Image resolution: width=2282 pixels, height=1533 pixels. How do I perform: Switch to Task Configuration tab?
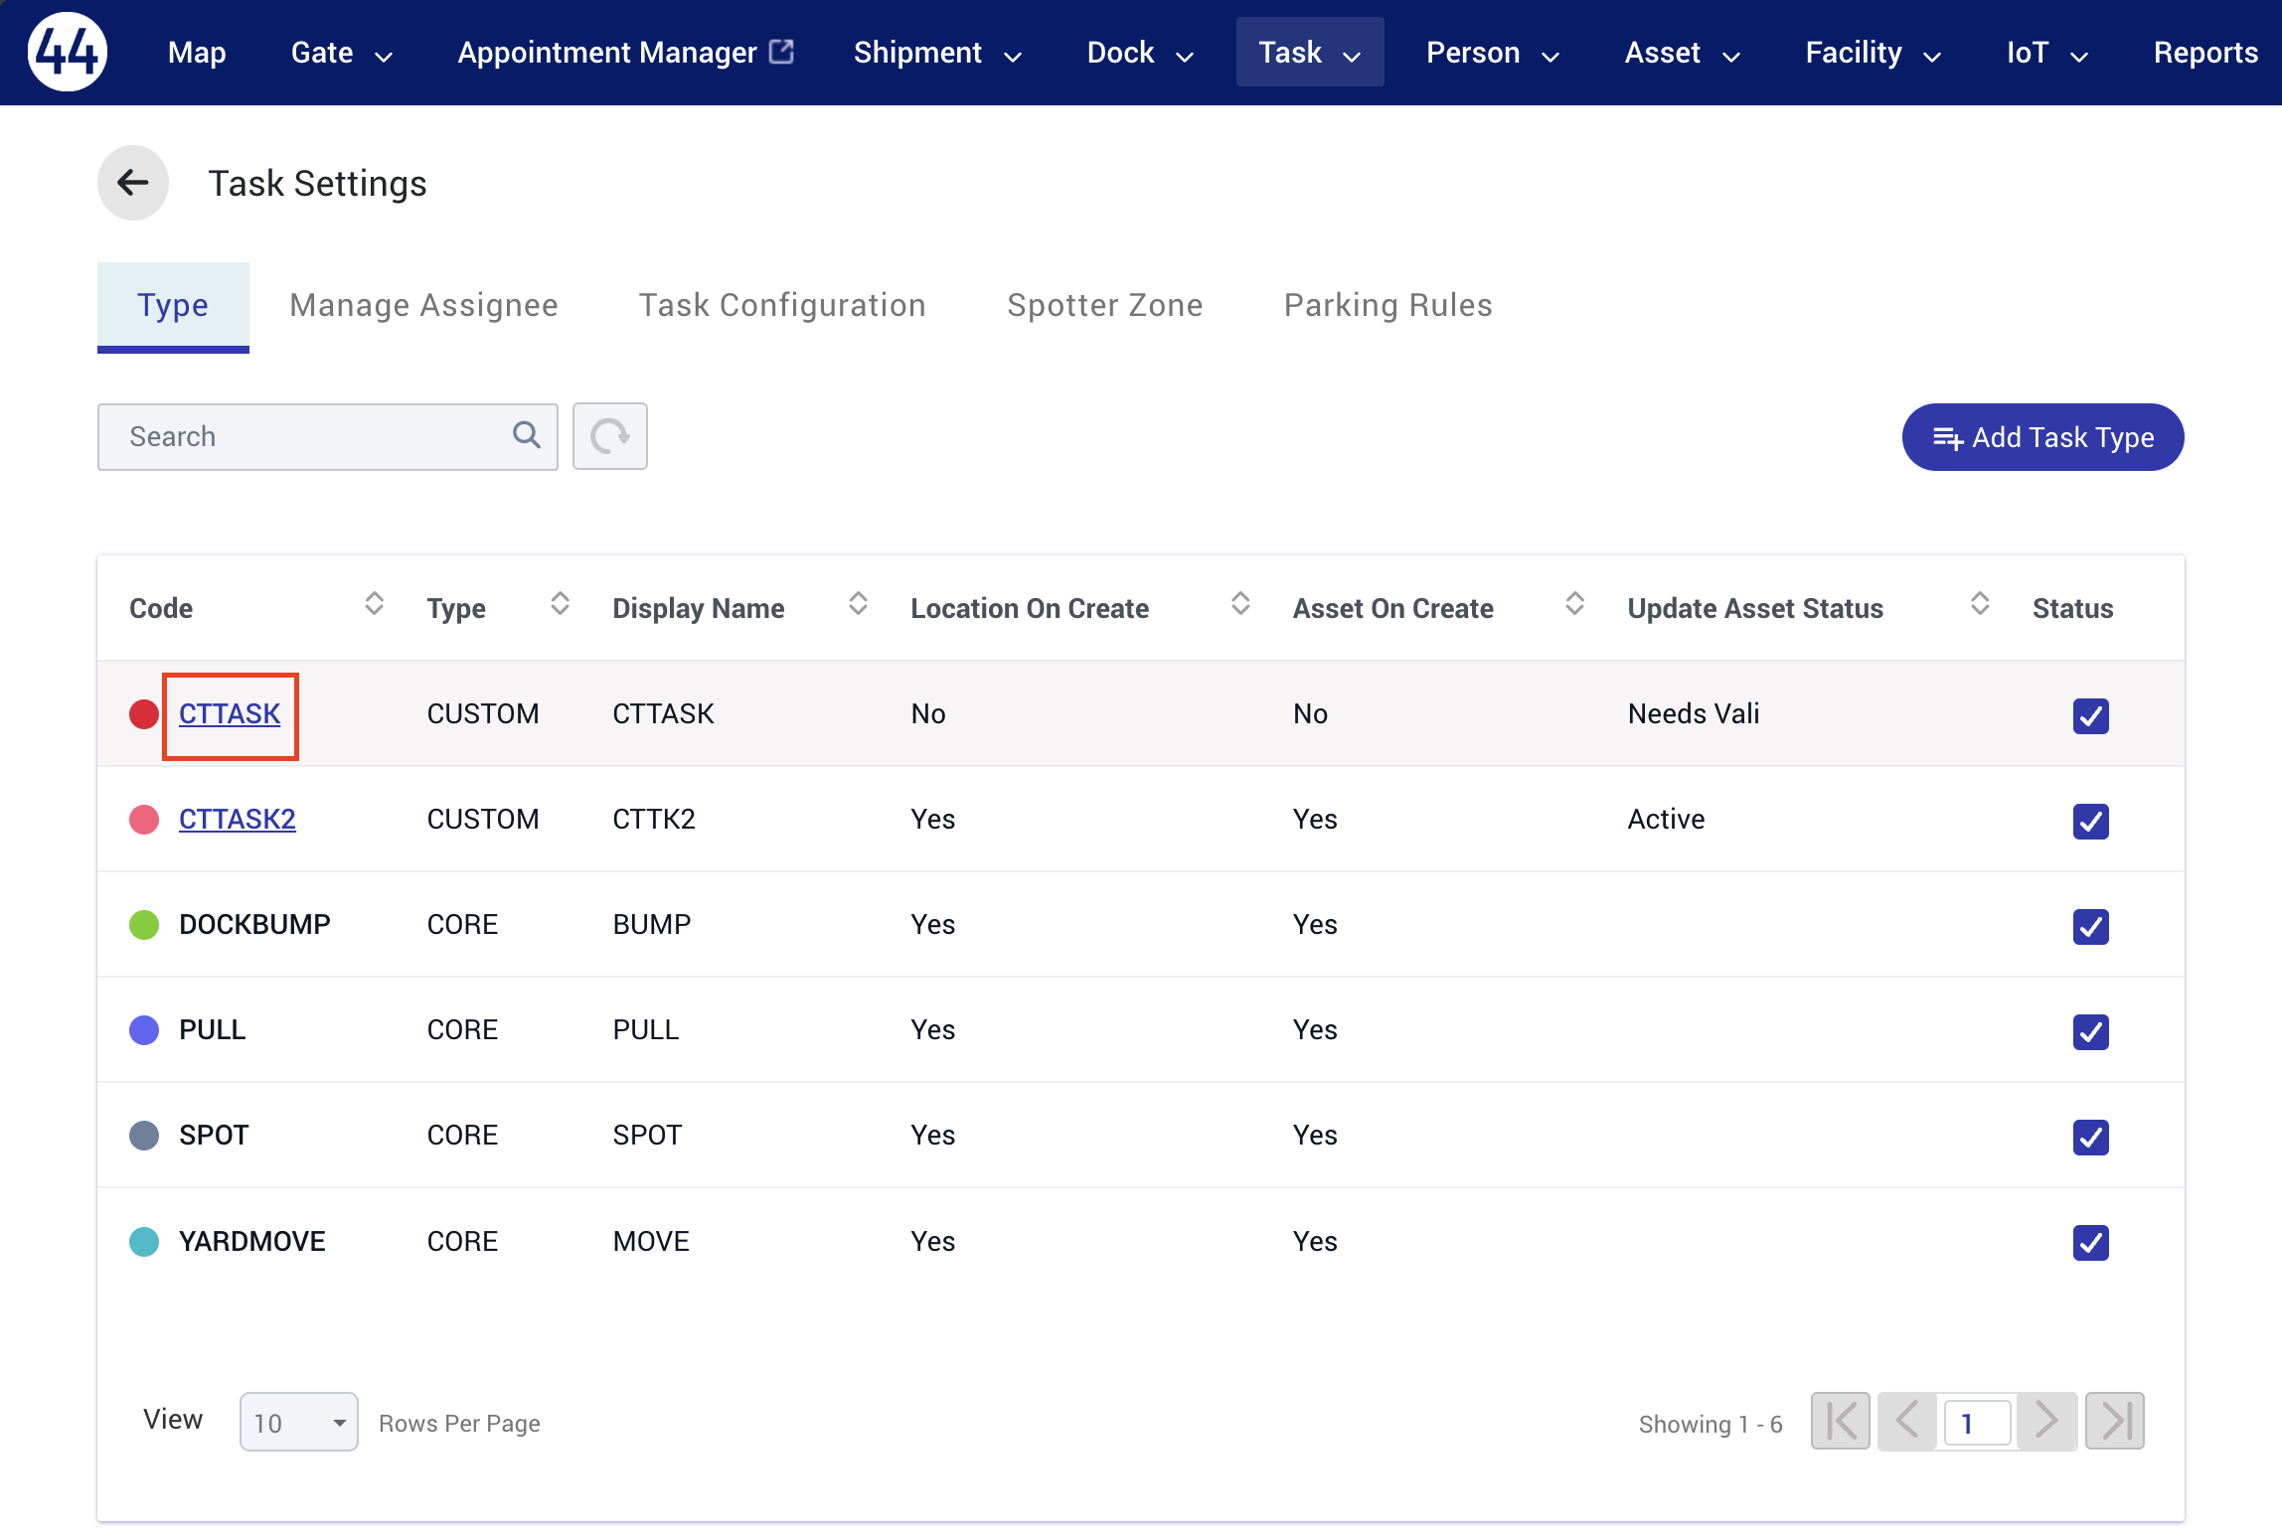782,306
